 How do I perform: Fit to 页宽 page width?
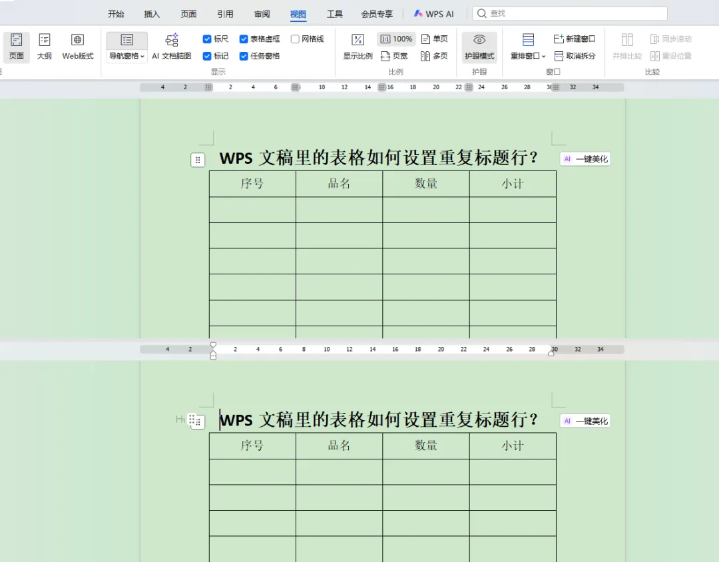(x=394, y=56)
